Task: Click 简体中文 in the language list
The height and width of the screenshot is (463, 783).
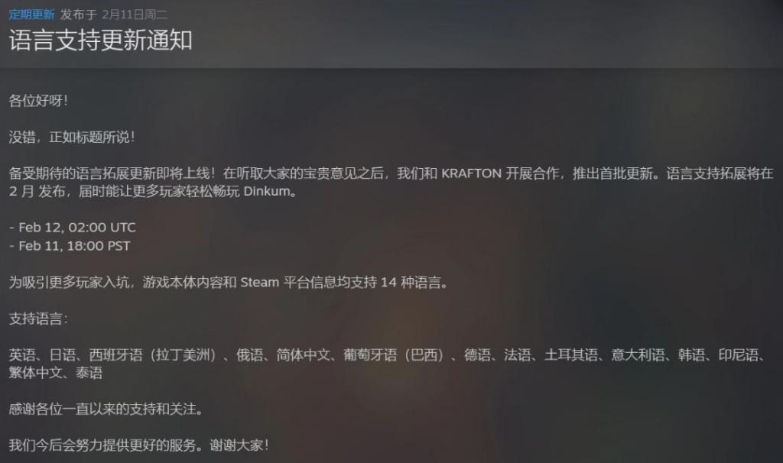Action: [x=303, y=355]
